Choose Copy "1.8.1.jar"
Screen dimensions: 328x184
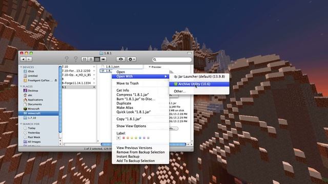tap(140, 119)
